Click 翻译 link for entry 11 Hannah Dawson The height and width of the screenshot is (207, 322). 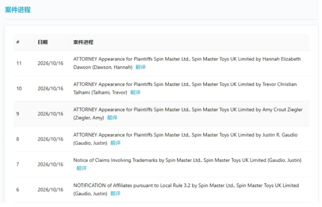click(141, 67)
